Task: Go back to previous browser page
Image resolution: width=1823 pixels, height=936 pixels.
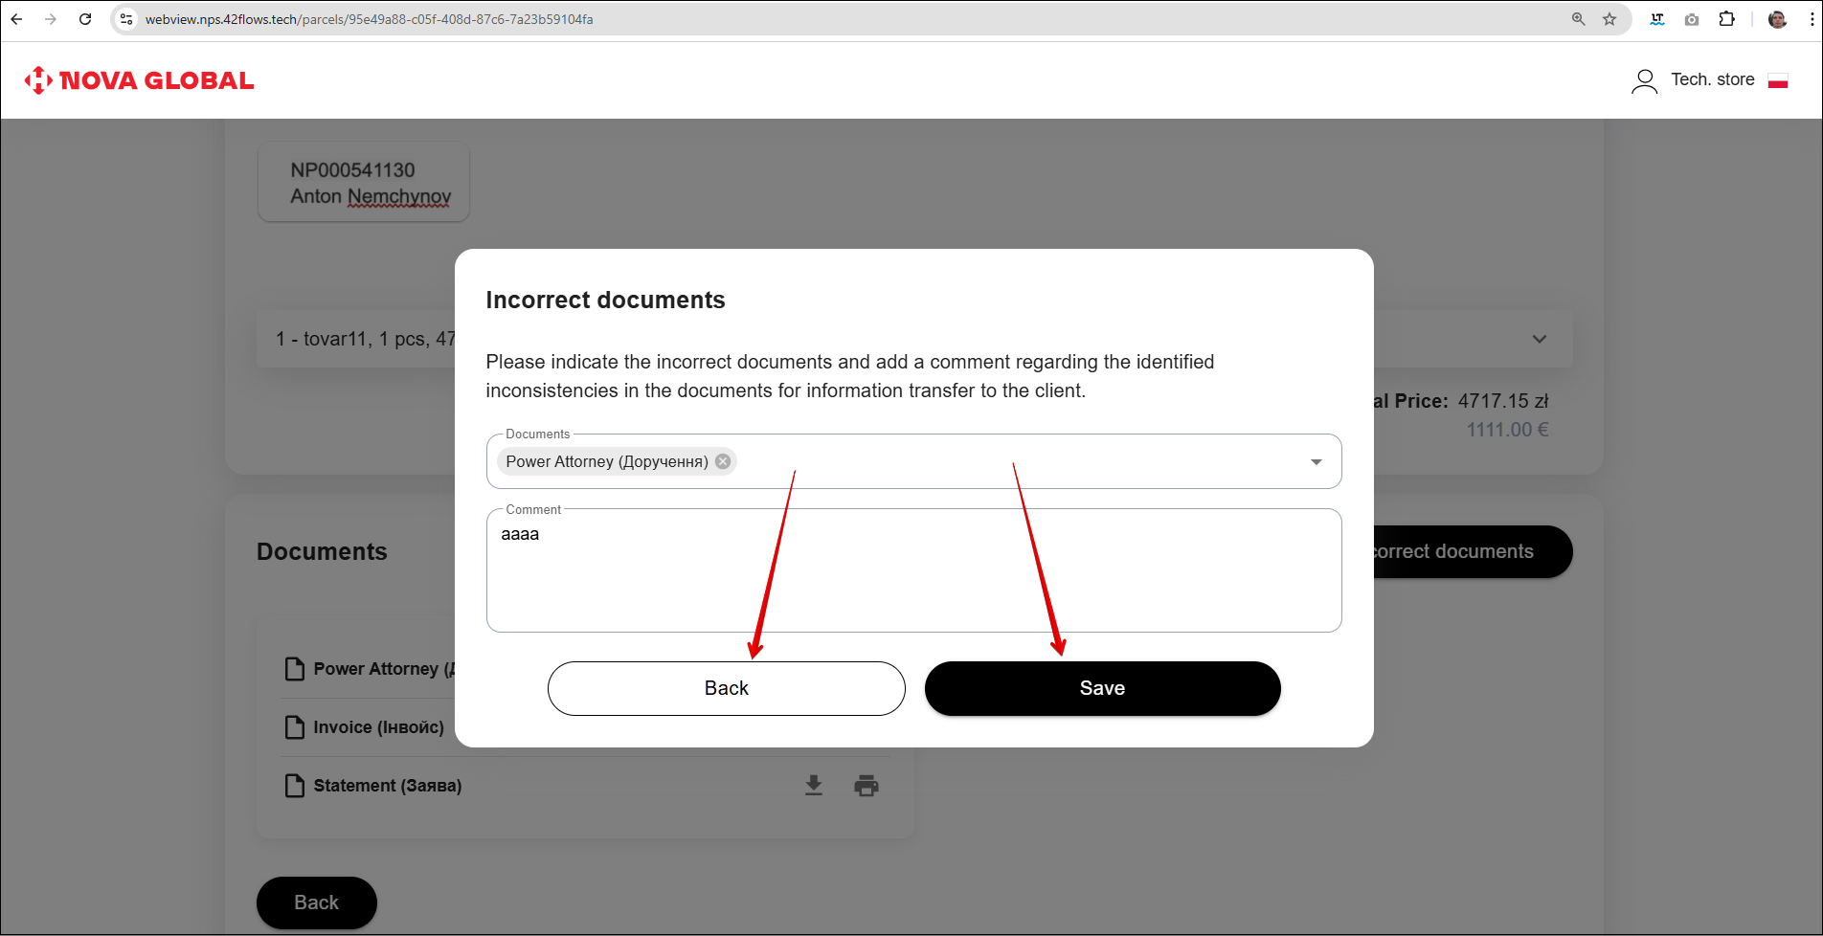Action: 17,19
